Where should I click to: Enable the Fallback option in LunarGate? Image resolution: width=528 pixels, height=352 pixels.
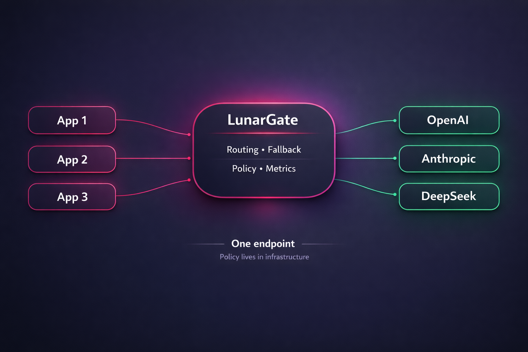(x=285, y=150)
